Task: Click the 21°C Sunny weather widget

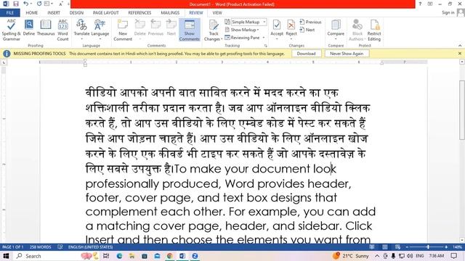Action: click(x=351, y=256)
